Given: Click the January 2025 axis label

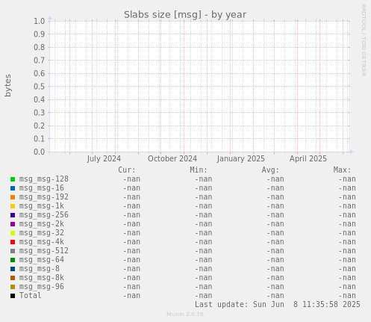Looking at the screenshot, I should coord(240,158).
